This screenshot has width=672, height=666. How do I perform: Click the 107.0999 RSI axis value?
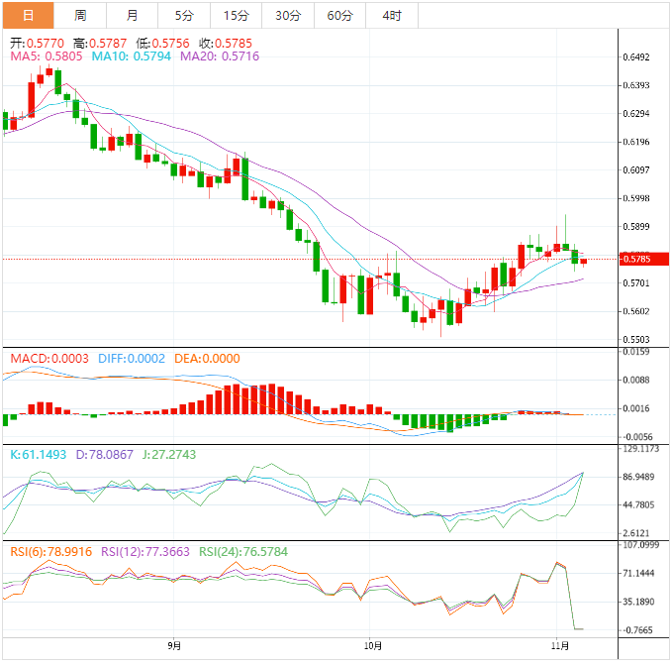641,545
